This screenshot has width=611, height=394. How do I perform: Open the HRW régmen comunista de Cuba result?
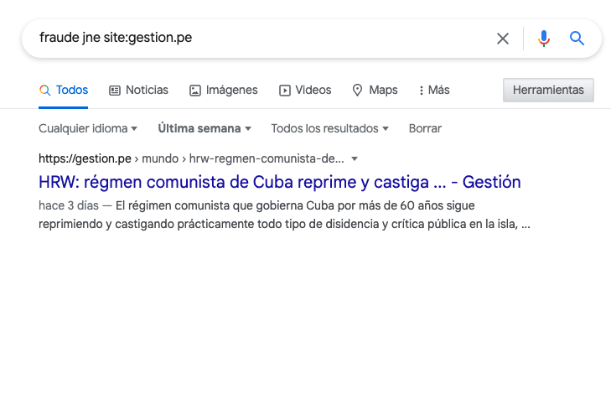(279, 182)
